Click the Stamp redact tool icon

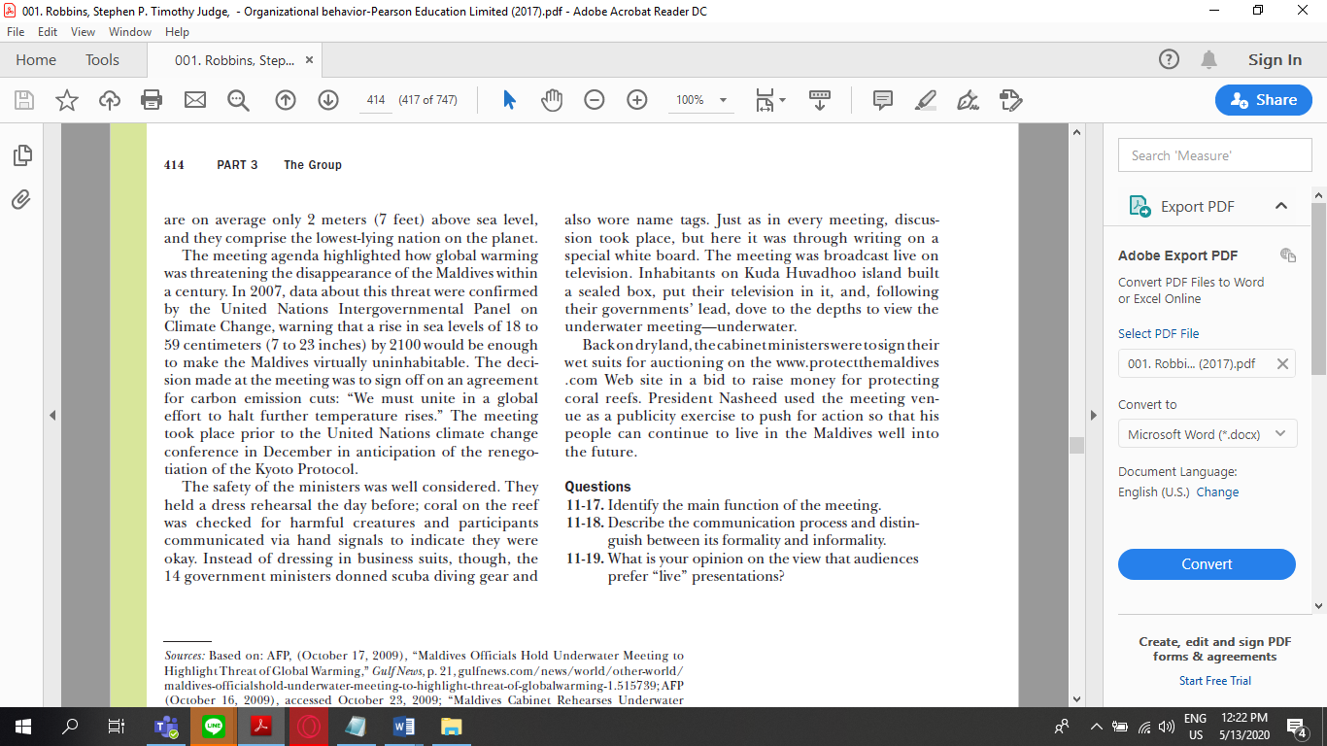click(1010, 100)
